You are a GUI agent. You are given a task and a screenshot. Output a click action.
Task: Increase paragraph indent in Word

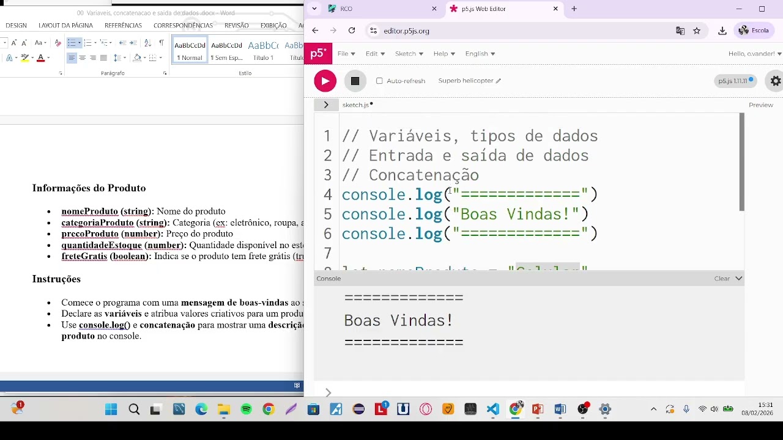click(x=133, y=43)
